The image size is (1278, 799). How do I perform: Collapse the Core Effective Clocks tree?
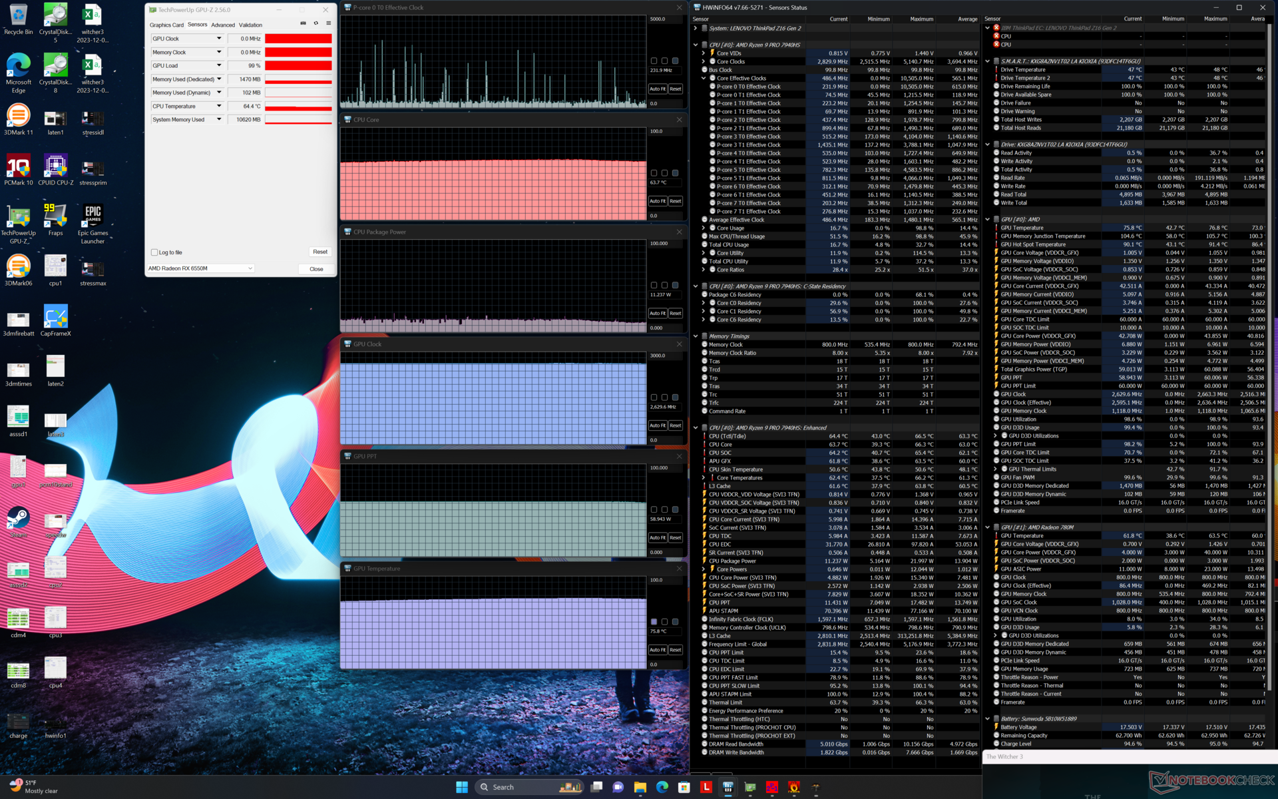[x=704, y=78]
